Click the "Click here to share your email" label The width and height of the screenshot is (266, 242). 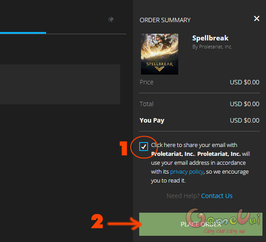194,145
